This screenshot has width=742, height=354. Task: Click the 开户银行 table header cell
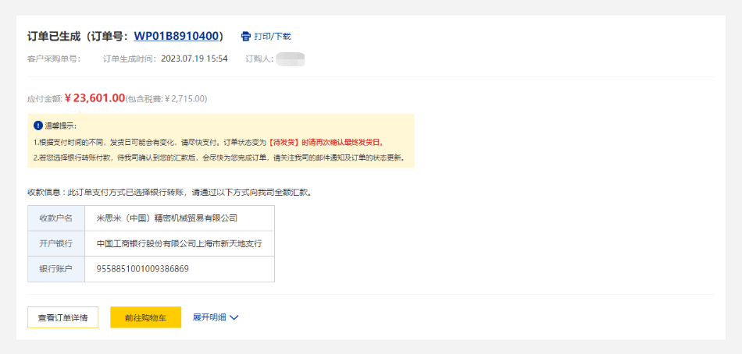55,243
